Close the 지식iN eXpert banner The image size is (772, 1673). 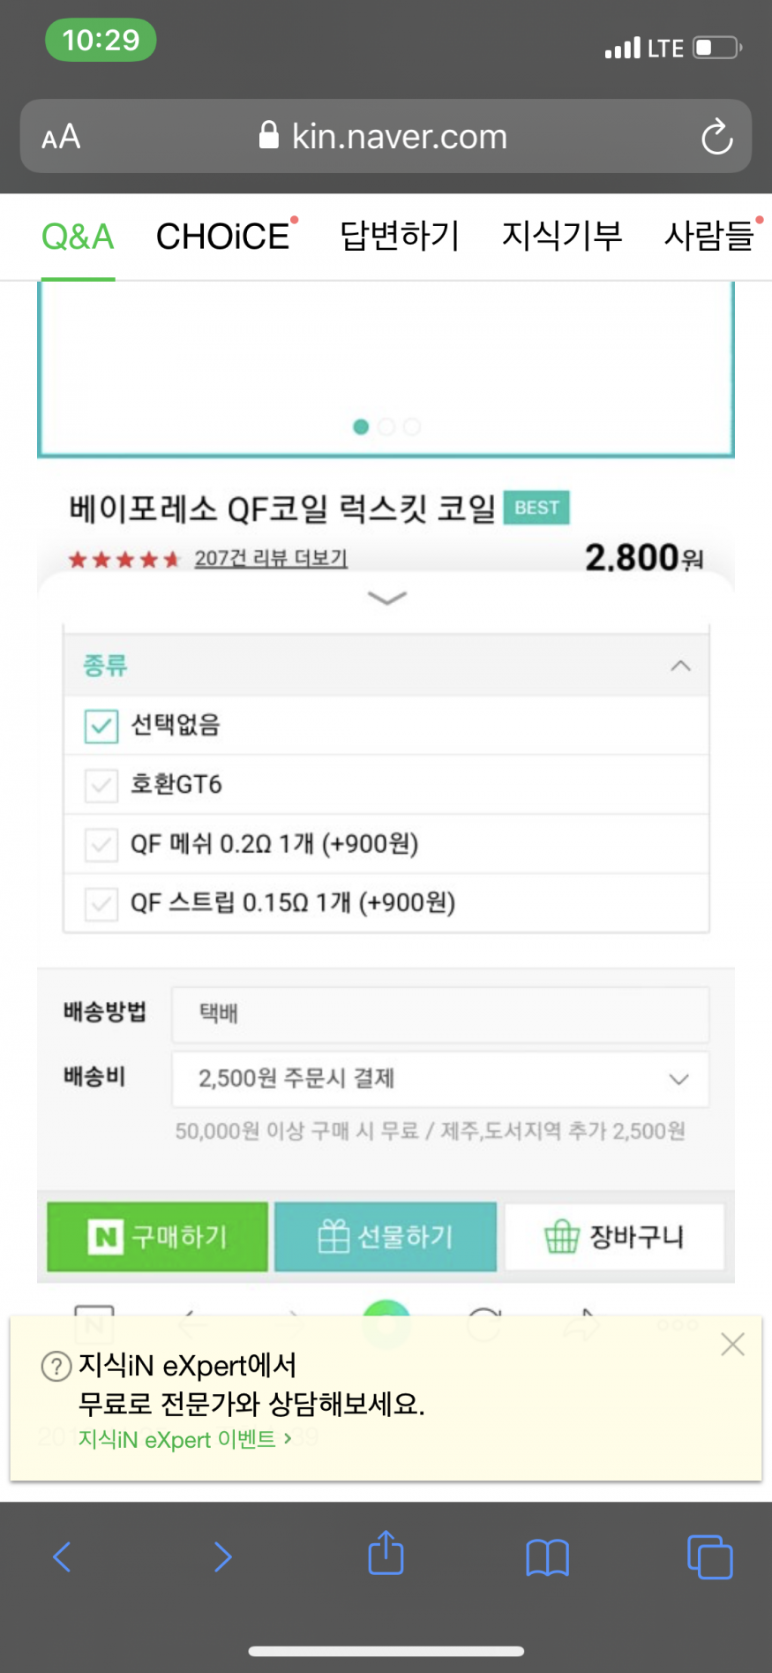(x=732, y=1345)
